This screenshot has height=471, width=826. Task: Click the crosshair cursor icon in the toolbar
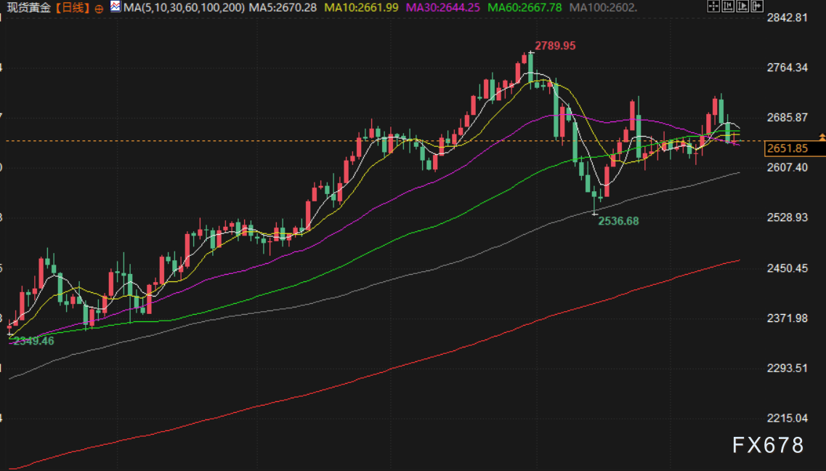click(713, 7)
